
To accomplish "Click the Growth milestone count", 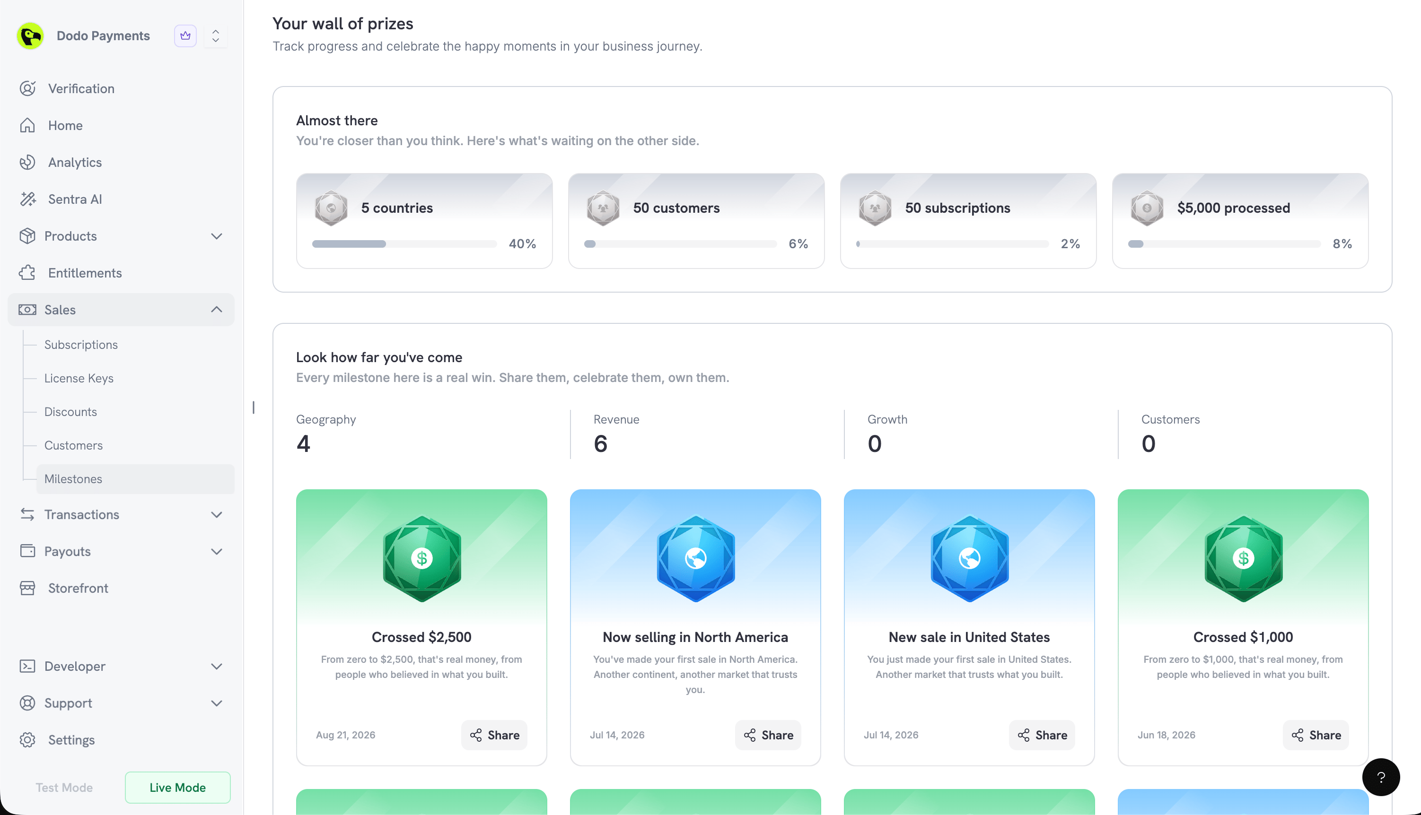I will (874, 444).
